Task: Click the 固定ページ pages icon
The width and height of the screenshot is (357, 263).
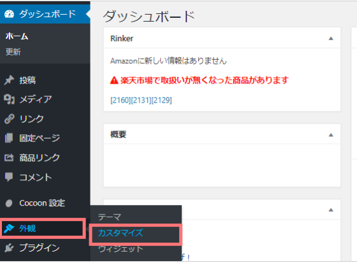Action: 9,138
